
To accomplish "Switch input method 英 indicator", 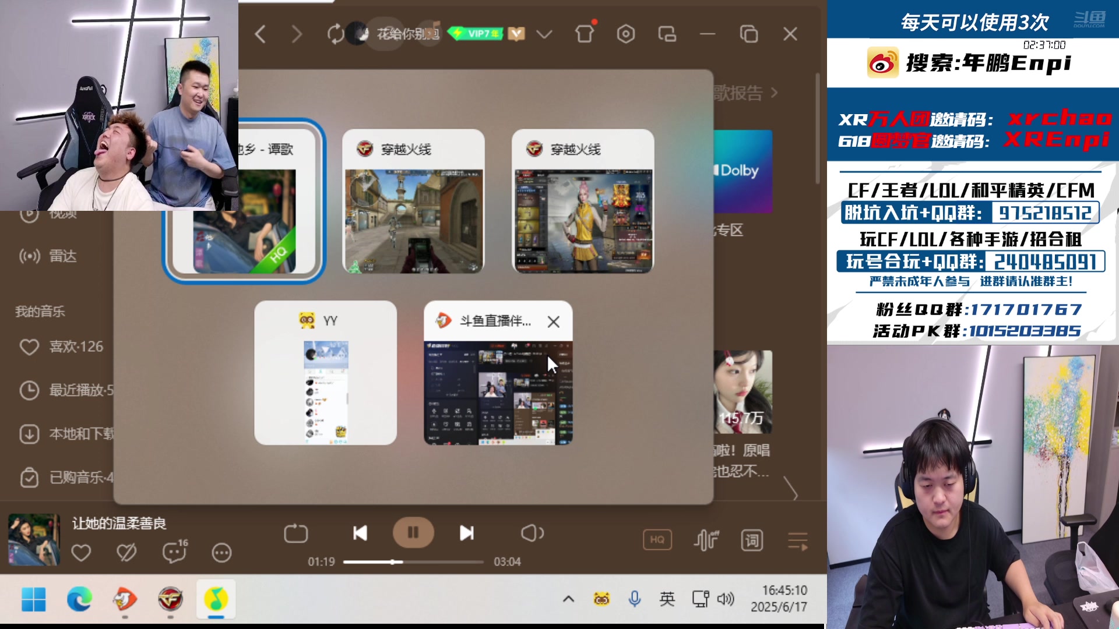I will click(667, 599).
